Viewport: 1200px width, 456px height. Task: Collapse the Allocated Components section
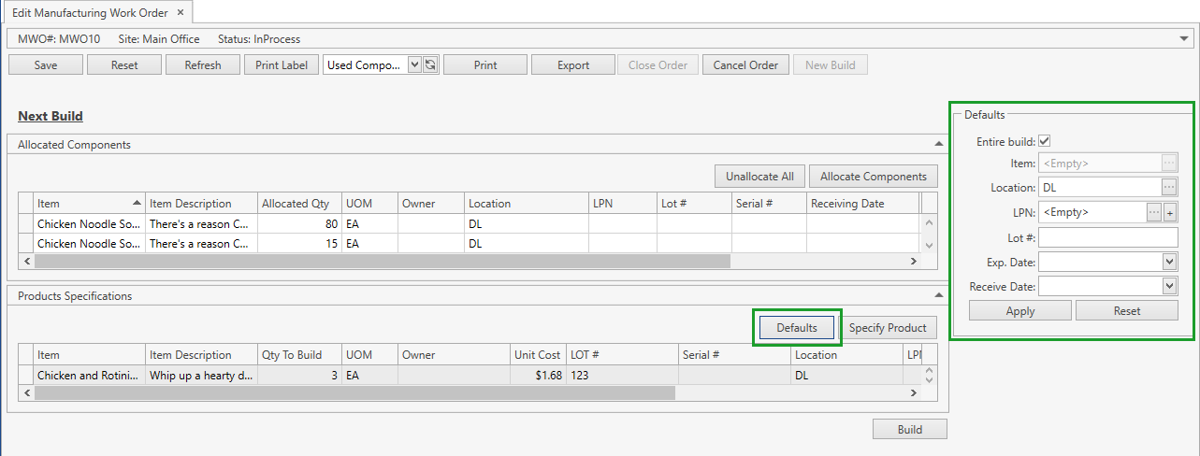click(938, 145)
